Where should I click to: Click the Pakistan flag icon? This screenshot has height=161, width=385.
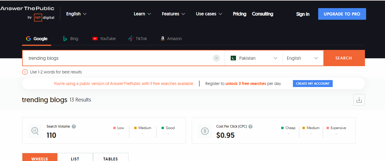[x=233, y=58]
